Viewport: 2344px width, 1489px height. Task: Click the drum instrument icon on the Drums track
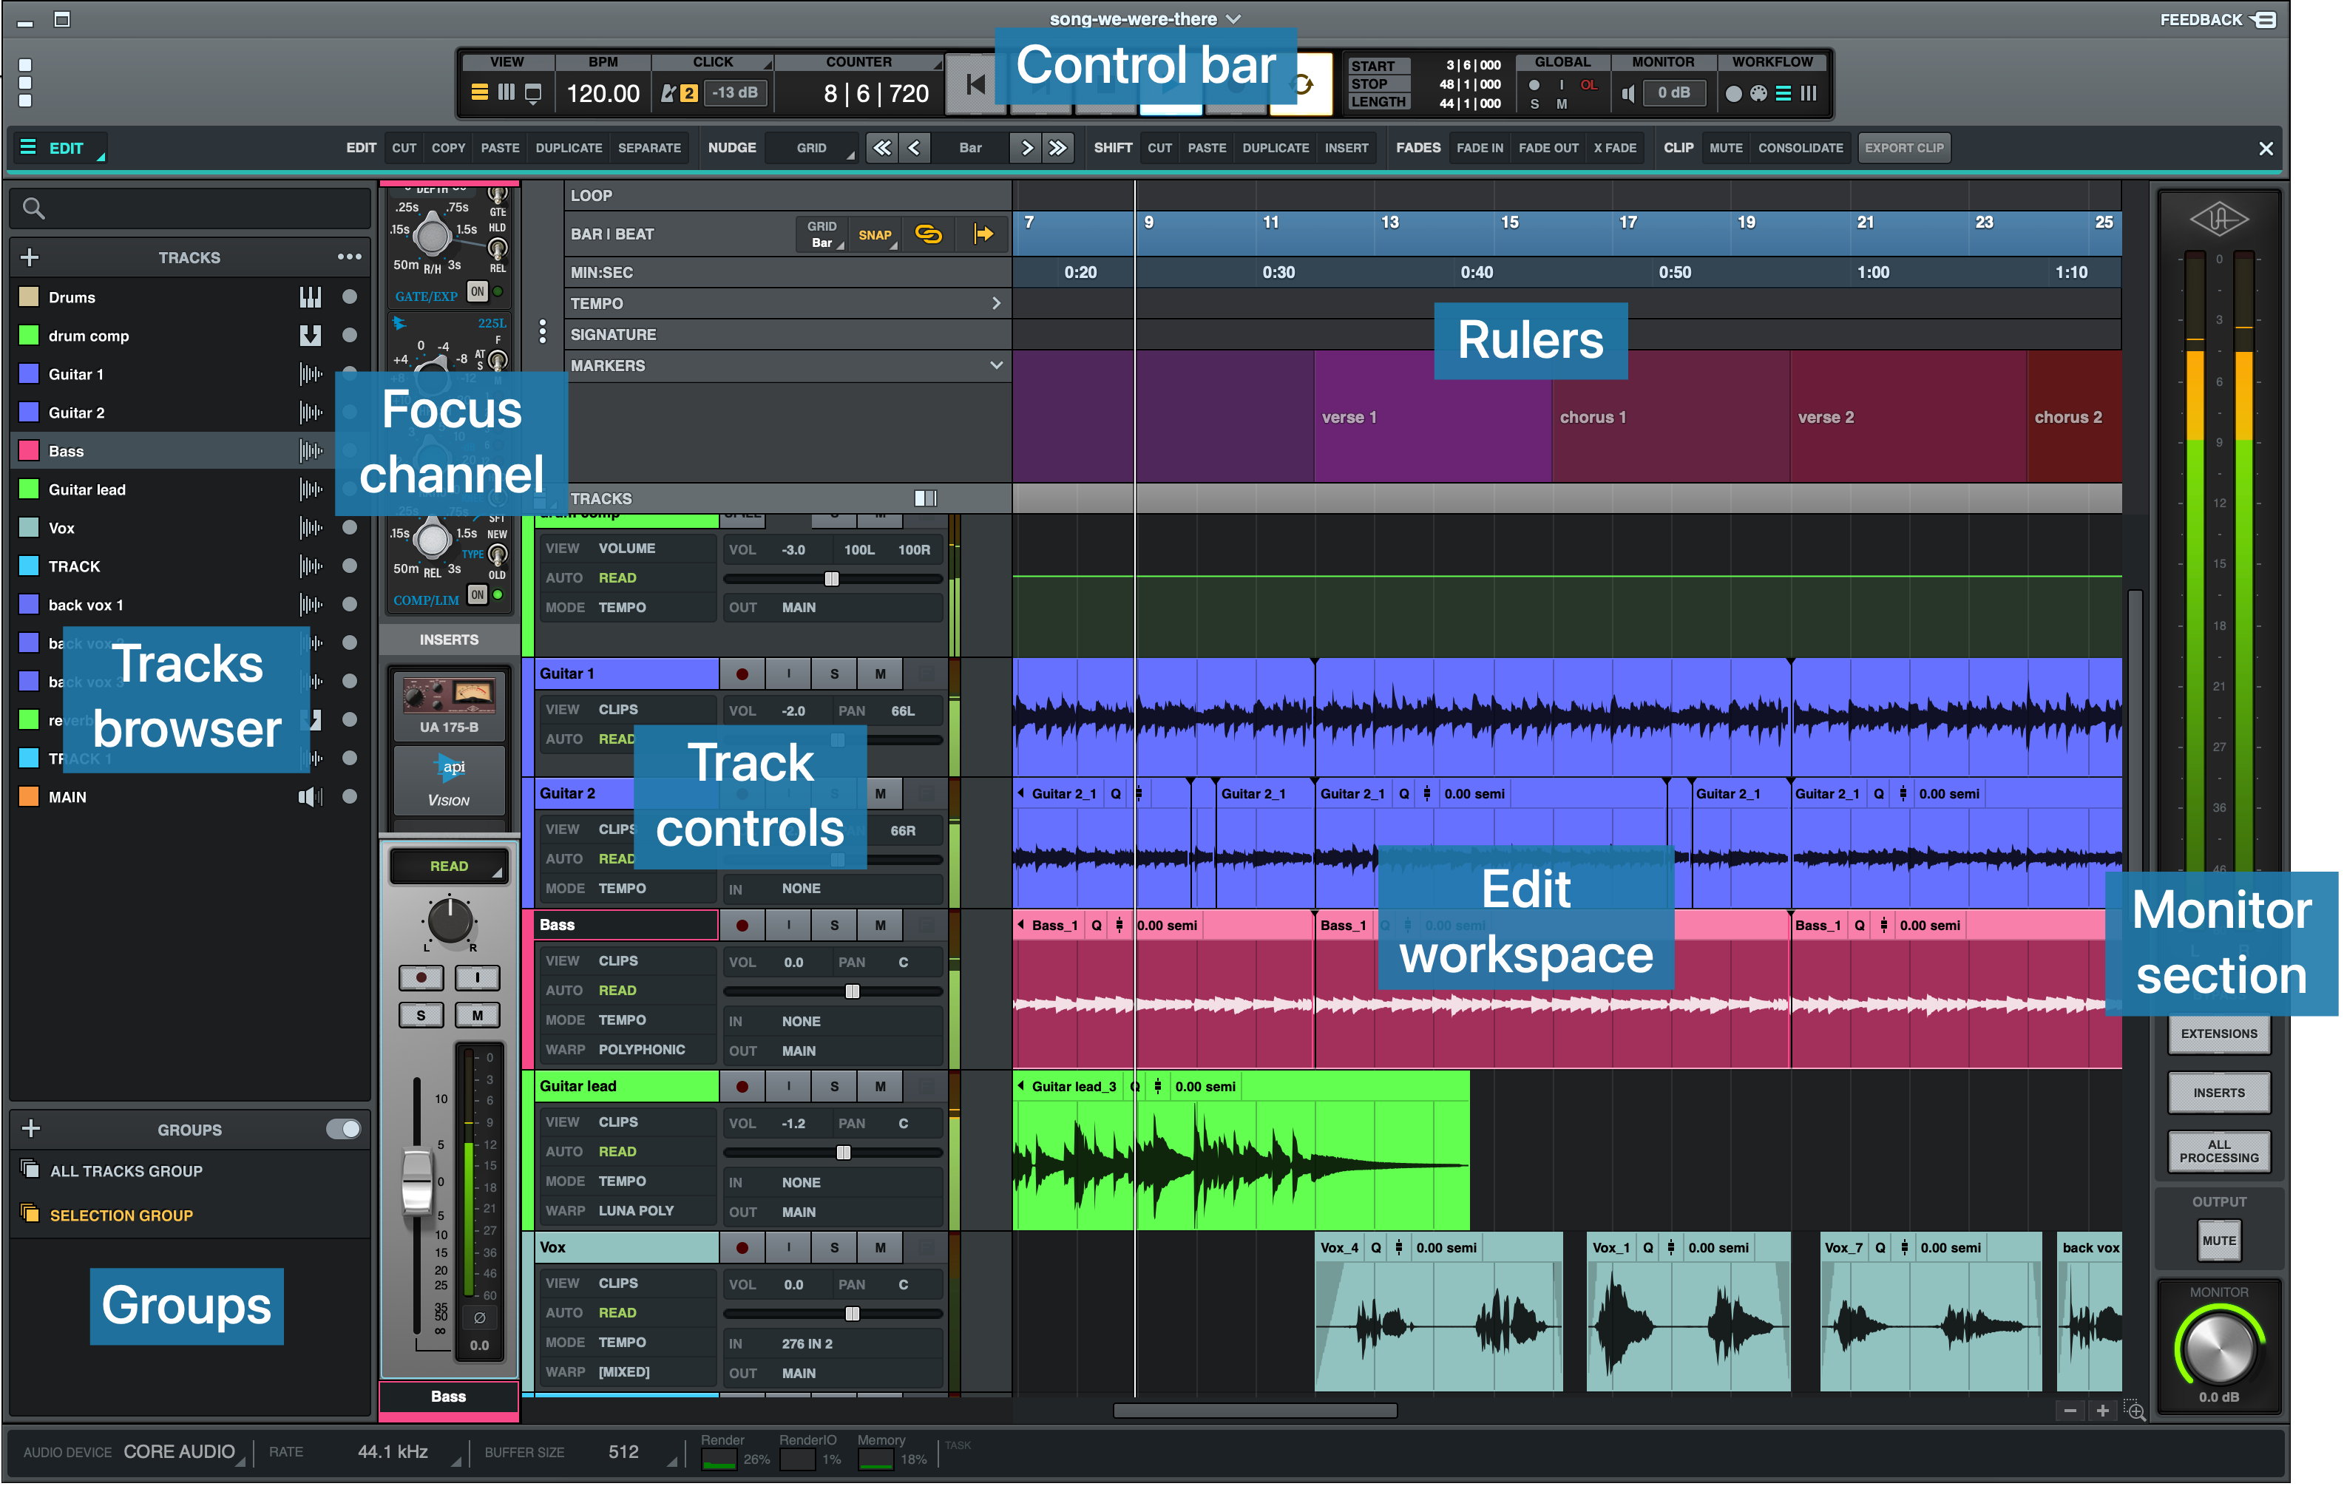[310, 296]
